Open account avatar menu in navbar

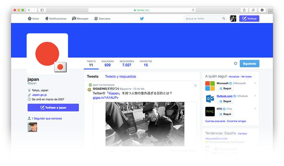(x=233, y=18)
